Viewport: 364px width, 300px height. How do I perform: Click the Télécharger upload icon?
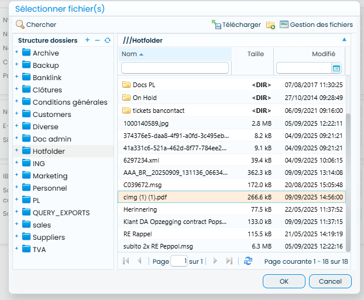tap(217, 25)
